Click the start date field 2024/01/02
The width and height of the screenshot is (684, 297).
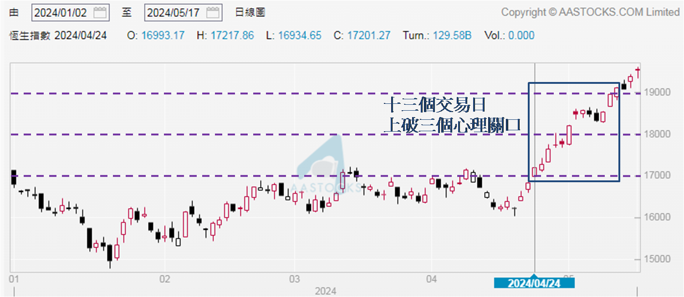pyautogui.click(x=61, y=12)
